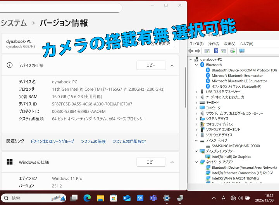279x205 pixels.
Task: Open the network globe icon in system tray
Action: pos(233,198)
